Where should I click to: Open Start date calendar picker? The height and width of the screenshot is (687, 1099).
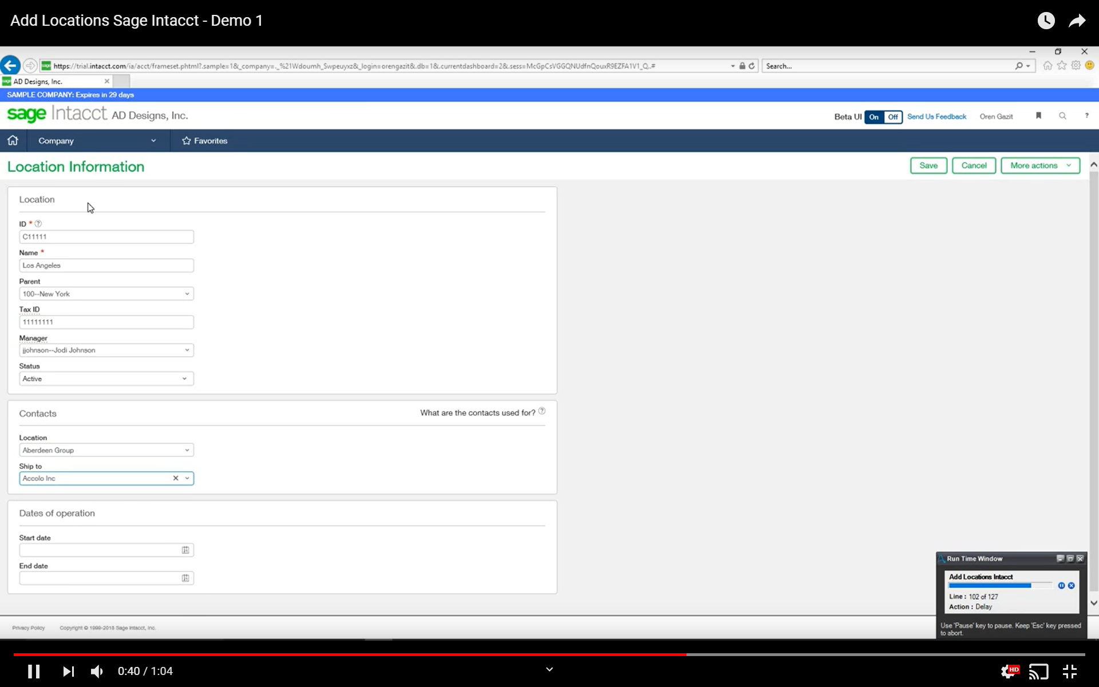(x=185, y=550)
